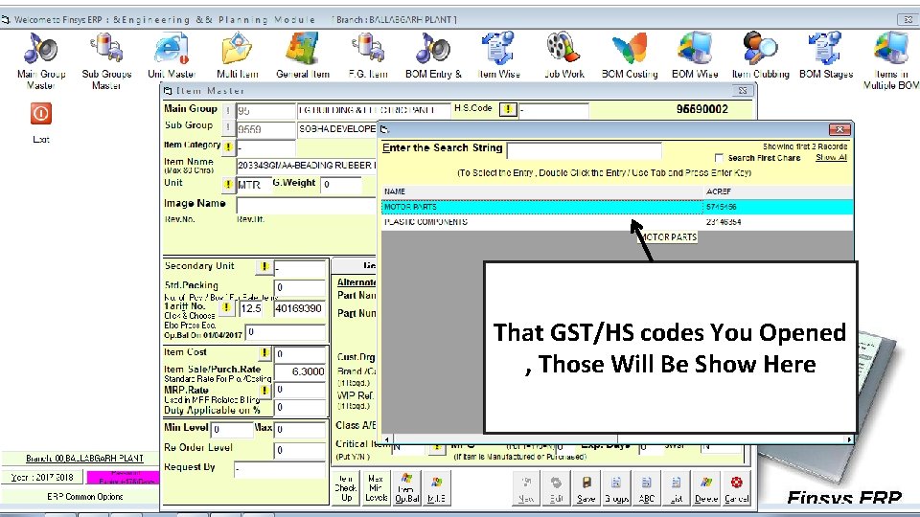920x517 pixels.
Task: Click the Unit lookup exclamation button
Action: click(228, 185)
